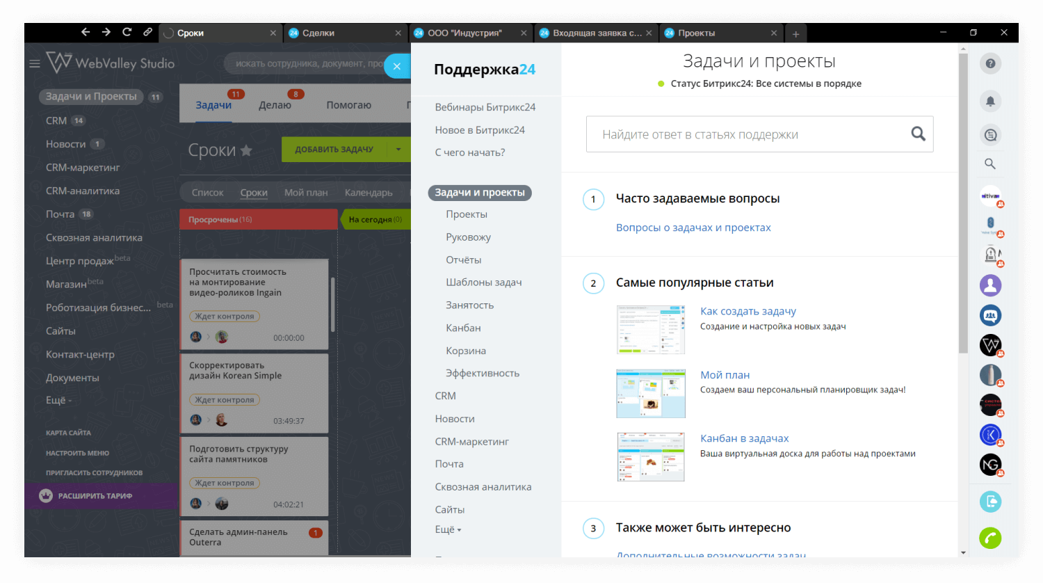
Task: Switch to the ООО "Индустрия" tab
Action: [471, 33]
